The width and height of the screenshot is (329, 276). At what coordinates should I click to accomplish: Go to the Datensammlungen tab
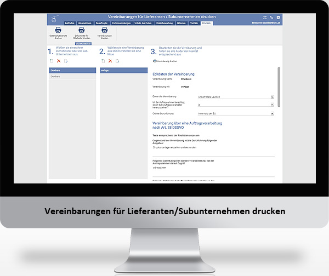pos(121,23)
